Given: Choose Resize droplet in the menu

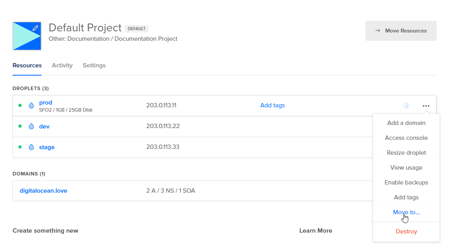Looking at the screenshot, I should 406,153.
